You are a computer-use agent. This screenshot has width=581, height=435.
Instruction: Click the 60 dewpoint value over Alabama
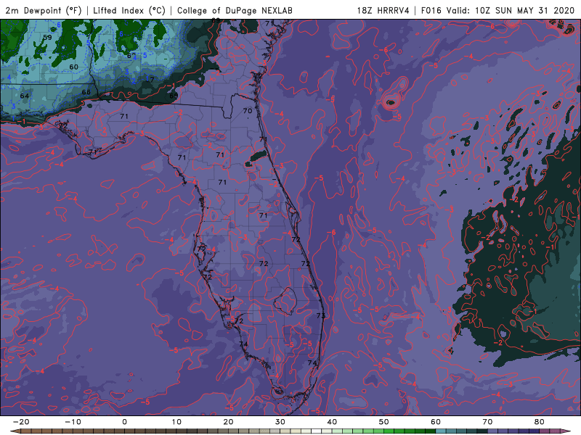[74, 67]
